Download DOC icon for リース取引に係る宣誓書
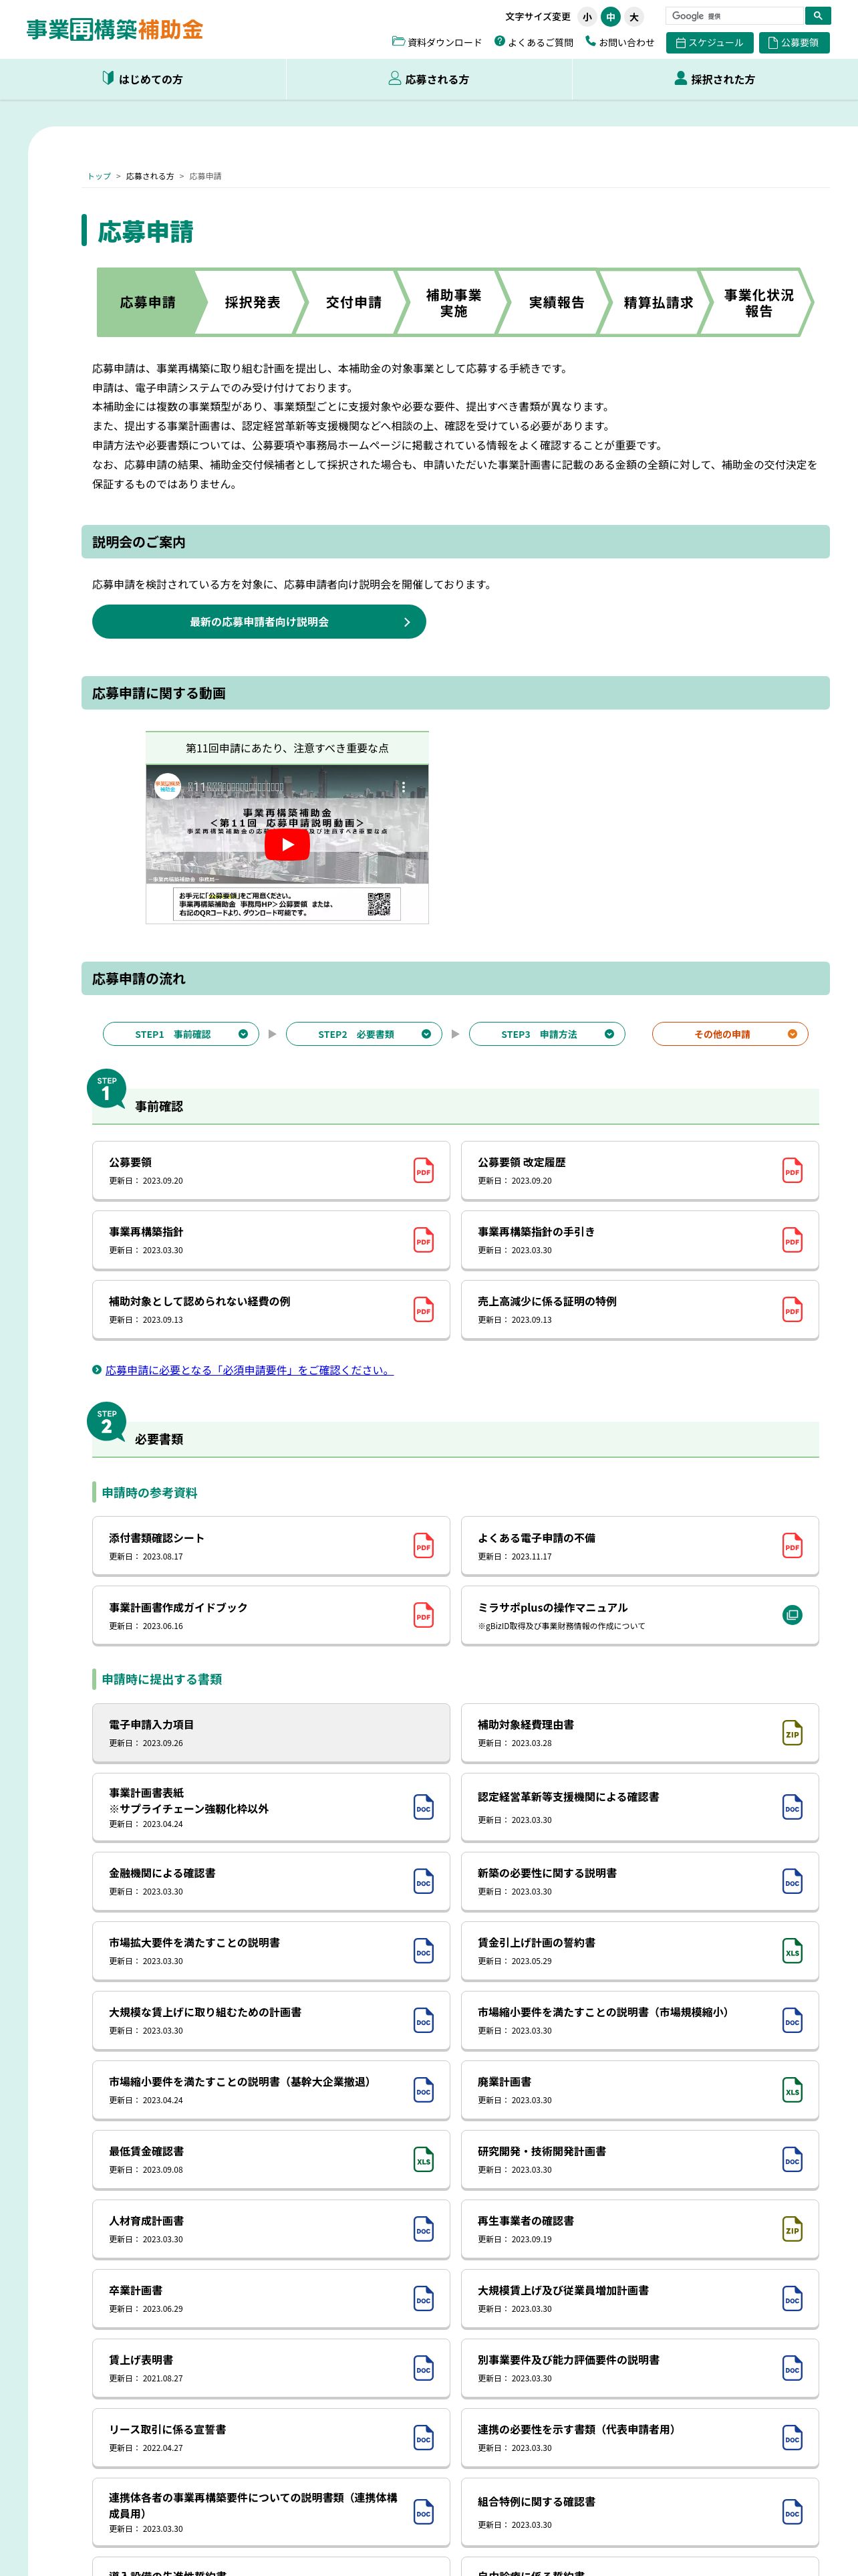 coord(424,2438)
